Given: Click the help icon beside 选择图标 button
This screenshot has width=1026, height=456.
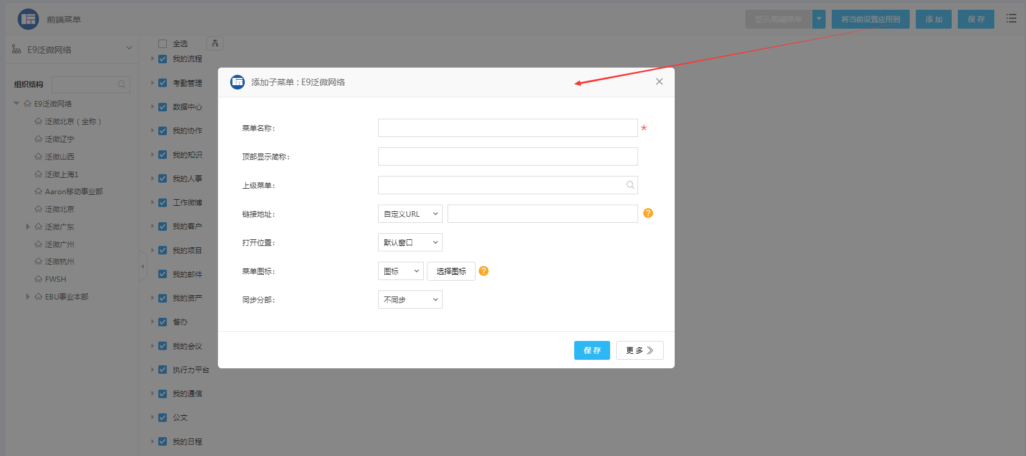Looking at the screenshot, I should coord(483,271).
